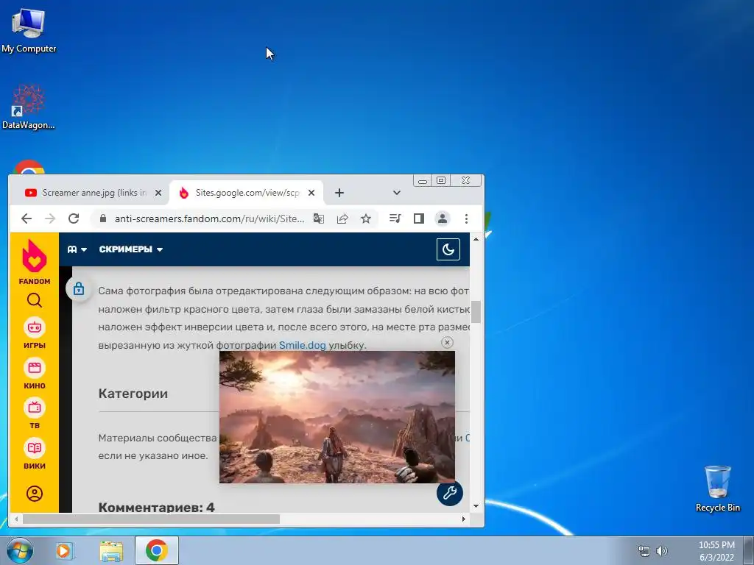Bookmark this page with star icon
754x565 pixels.
tap(366, 218)
